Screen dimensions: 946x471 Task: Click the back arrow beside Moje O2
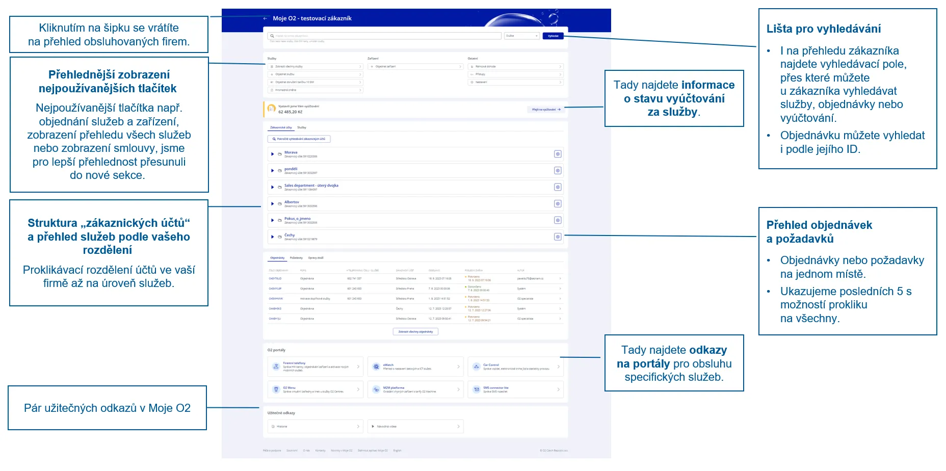[265, 18]
